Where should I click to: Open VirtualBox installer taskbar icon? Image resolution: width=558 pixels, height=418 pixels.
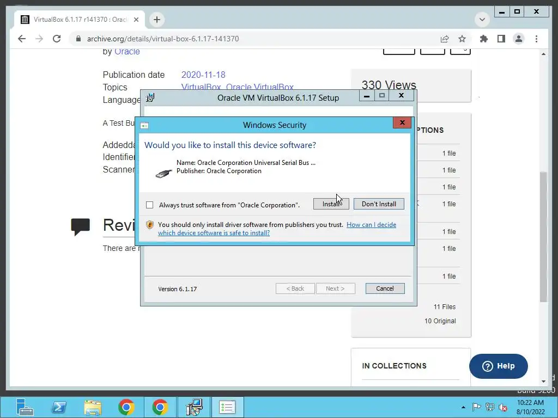[x=195, y=407]
